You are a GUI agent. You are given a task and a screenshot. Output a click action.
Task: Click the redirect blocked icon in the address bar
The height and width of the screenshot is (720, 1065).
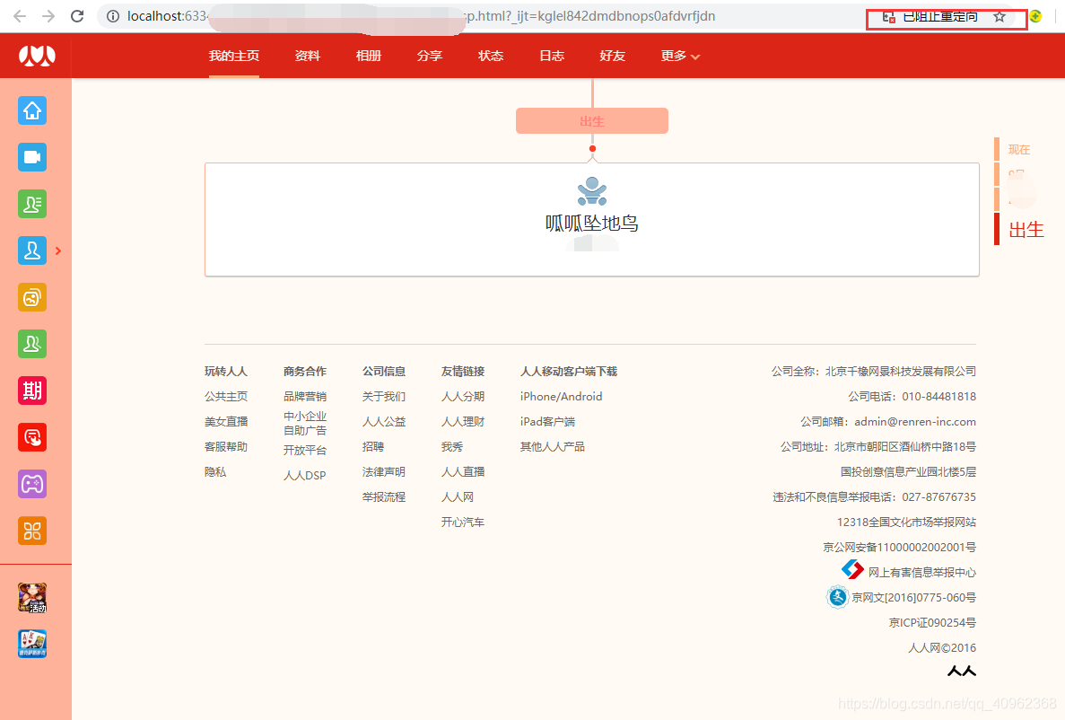coord(888,17)
